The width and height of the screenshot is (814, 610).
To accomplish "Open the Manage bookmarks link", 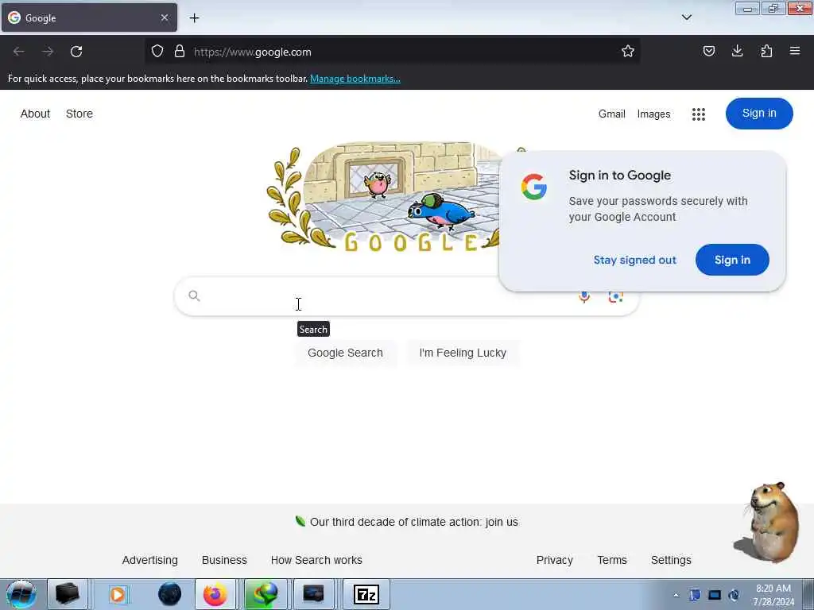I will pos(355,79).
